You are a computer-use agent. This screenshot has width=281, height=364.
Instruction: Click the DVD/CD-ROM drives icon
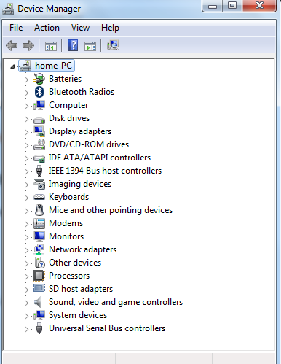39,144
